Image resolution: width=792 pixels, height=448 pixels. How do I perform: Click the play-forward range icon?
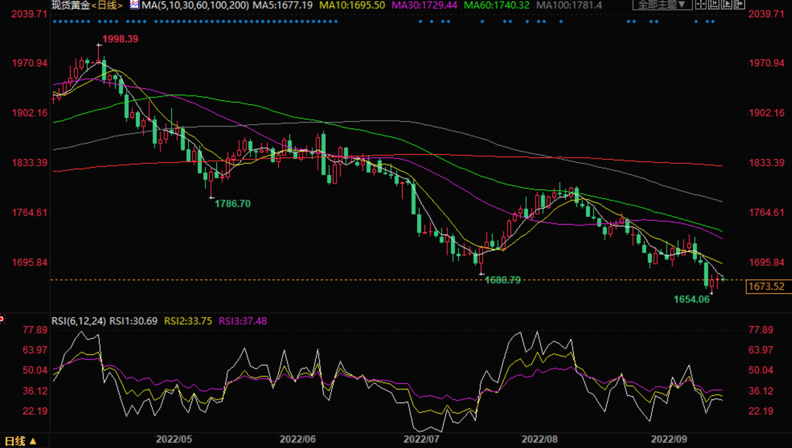[x=727, y=4]
